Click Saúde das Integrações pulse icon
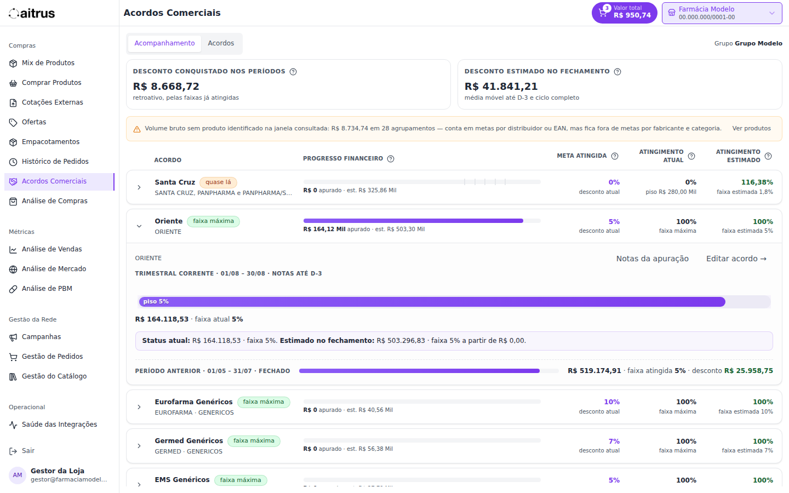 (x=13, y=425)
